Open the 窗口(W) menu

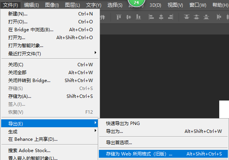(198, 5)
